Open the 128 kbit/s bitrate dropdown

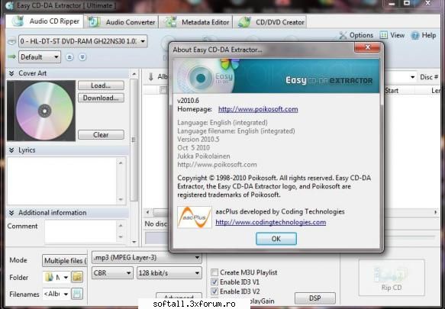pos(169,273)
